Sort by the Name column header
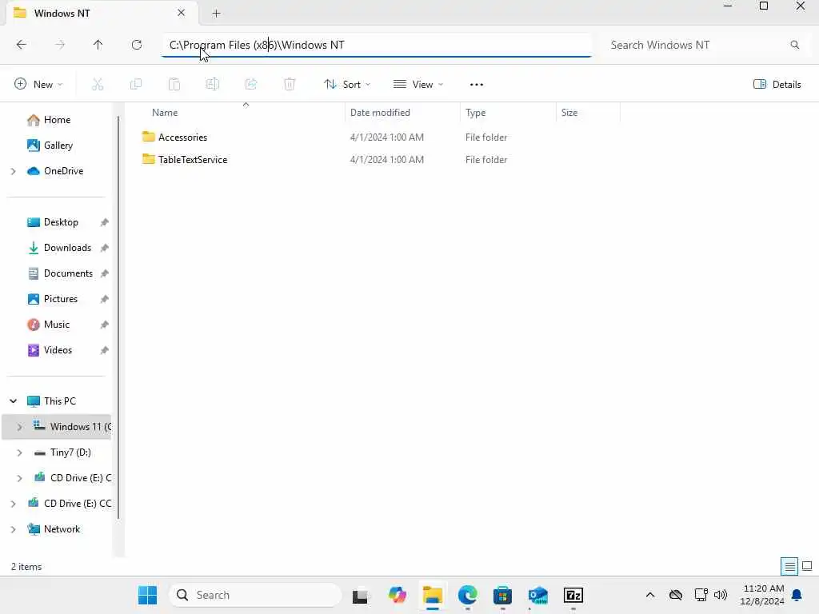Image resolution: width=819 pixels, height=614 pixels. pyautogui.click(x=165, y=113)
